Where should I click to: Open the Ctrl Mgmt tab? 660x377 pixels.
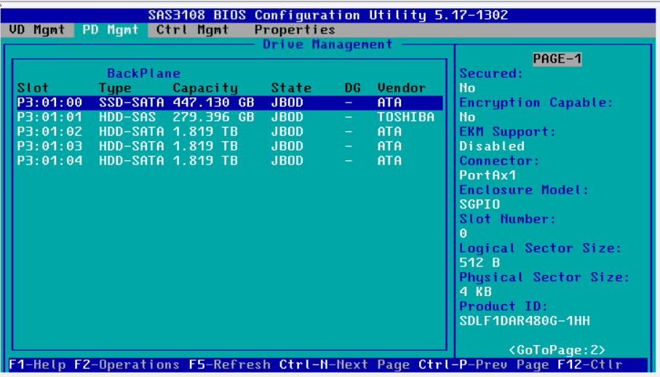pyautogui.click(x=192, y=30)
